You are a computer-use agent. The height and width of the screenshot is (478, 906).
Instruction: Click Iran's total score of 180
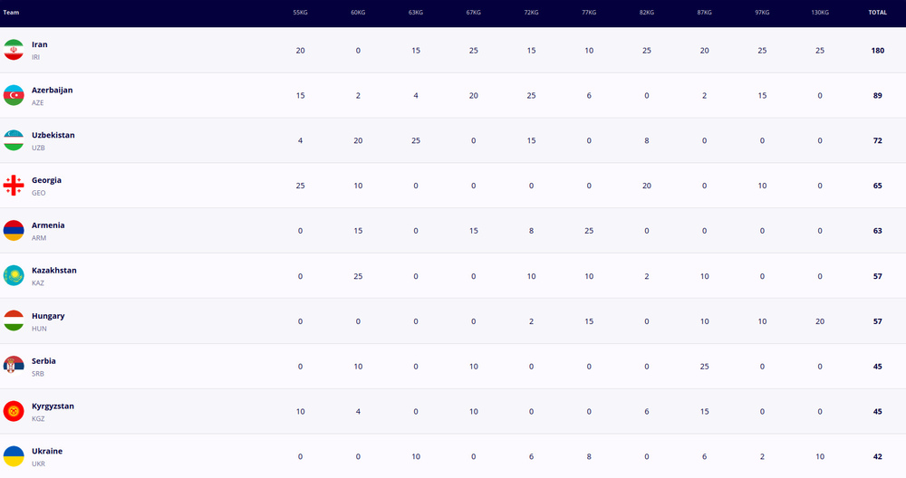[878, 50]
